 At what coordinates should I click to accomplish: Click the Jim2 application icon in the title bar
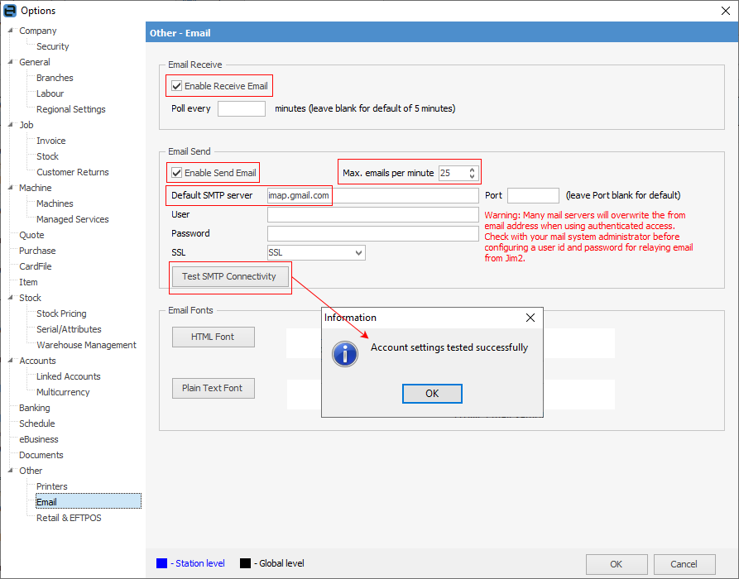click(9, 10)
